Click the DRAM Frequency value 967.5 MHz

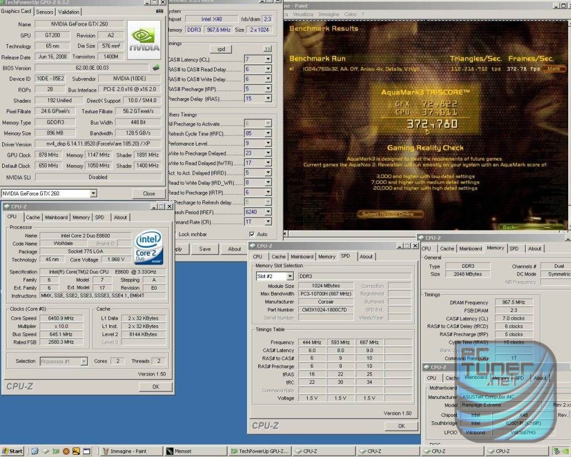514,302
